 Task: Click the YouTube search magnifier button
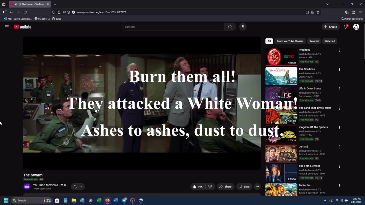230,27
